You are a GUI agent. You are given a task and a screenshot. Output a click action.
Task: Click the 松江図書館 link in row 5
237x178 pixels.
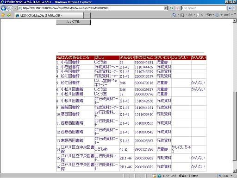coord(70,83)
